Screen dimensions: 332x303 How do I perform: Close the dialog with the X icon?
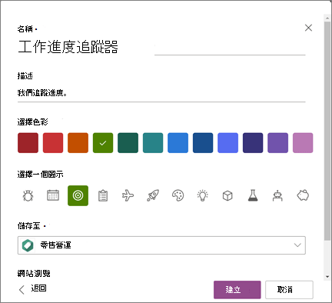[x=308, y=28]
